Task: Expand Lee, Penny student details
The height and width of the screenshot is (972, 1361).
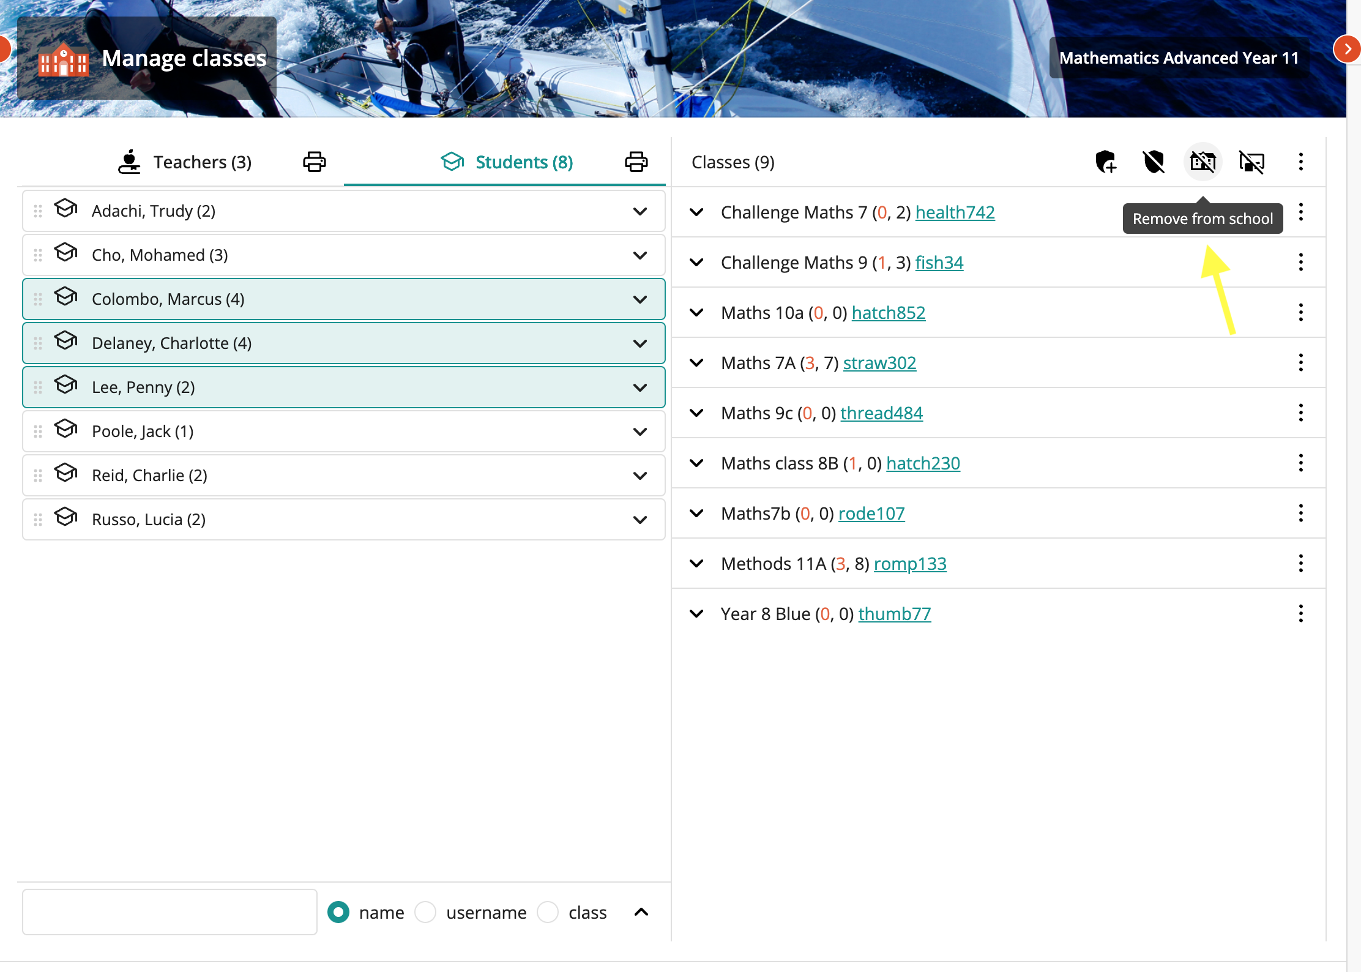Action: [x=640, y=388]
